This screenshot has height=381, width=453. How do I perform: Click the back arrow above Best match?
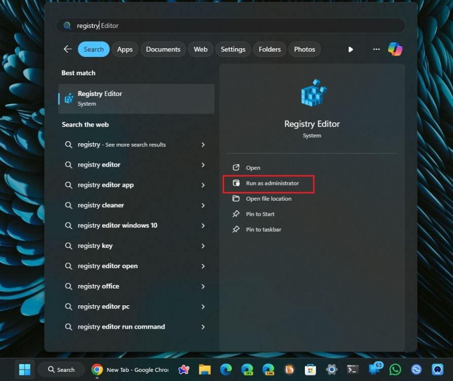coord(67,49)
